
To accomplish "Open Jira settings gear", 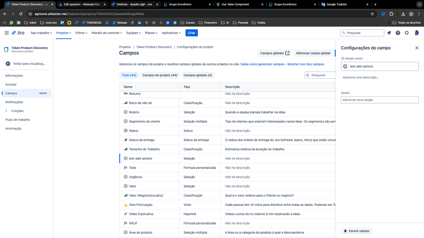I will coord(407,33).
